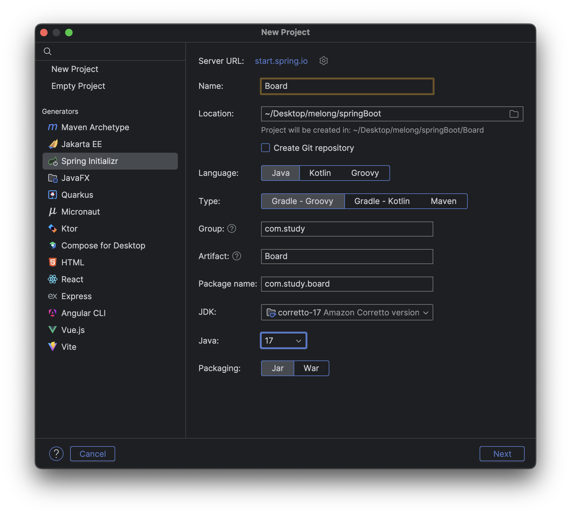This screenshot has width=571, height=515.
Task: Focus the Group input field
Action: tap(347, 229)
